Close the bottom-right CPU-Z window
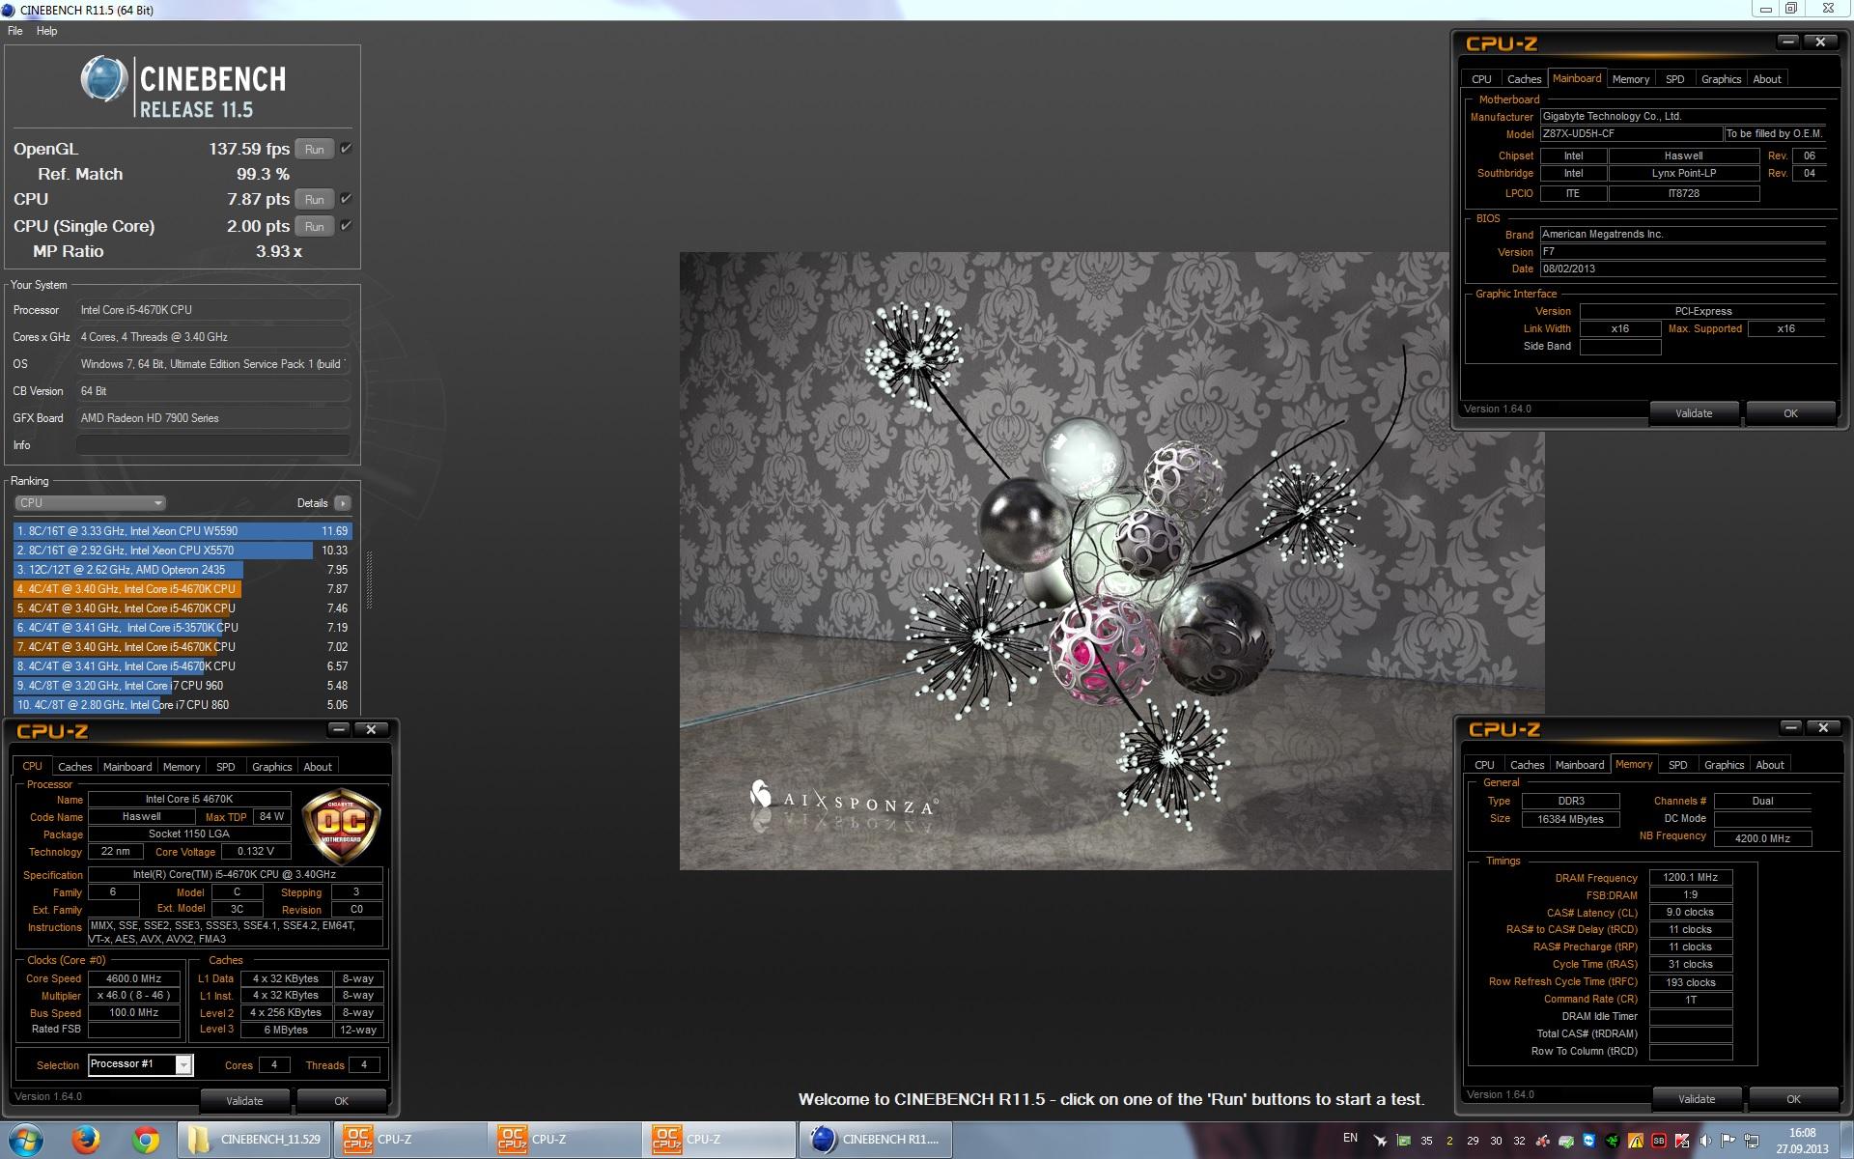 click(1823, 727)
